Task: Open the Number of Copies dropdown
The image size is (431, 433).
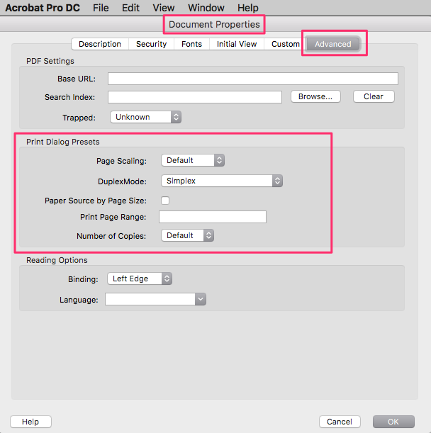Action: [188, 235]
